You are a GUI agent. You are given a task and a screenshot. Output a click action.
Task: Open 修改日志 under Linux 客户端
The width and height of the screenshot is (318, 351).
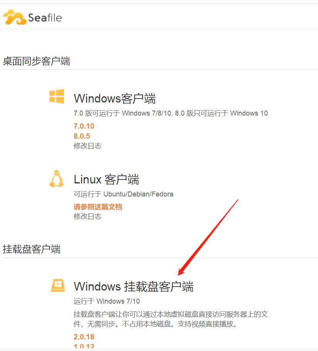pos(87,216)
